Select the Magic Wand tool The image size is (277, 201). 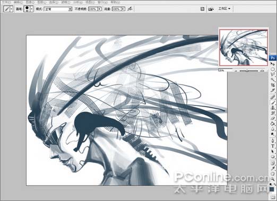coord(273,80)
